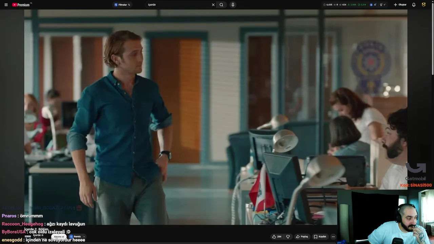Click the main video player frame
434x244 pixels.
(x=216, y=117)
